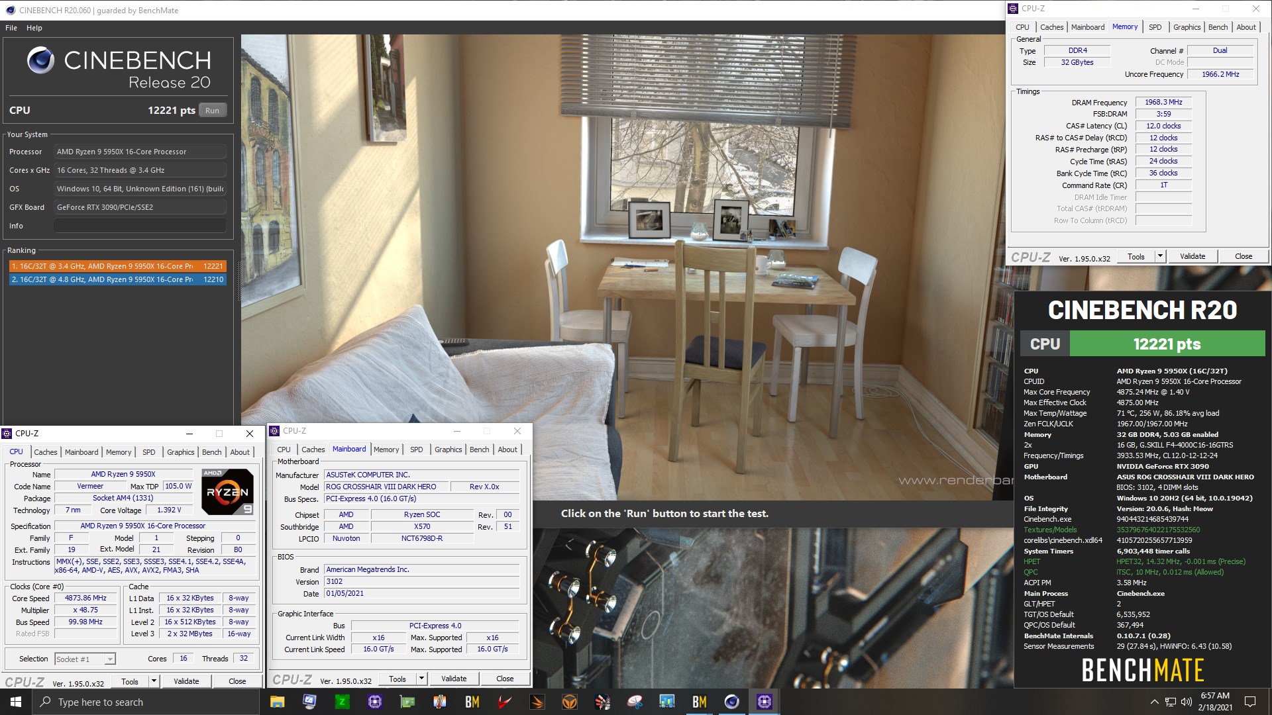Click the active purple CPU-Z taskbar icon

(x=765, y=702)
